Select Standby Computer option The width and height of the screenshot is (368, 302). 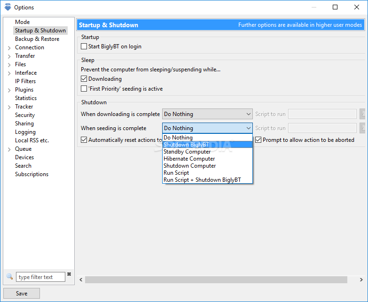point(207,152)
